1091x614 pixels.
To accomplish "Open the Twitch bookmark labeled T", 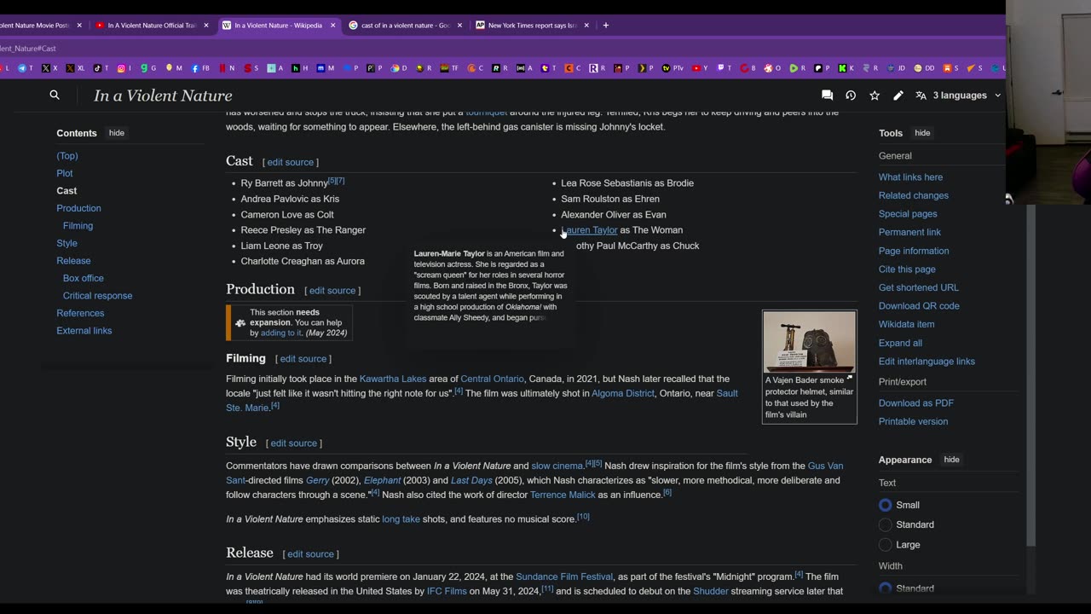I will (724, 68).
